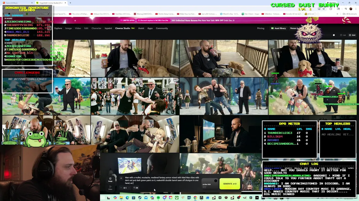Open Mail app from taskbar
The image size is (359, 201).
[x=146, y=198]
